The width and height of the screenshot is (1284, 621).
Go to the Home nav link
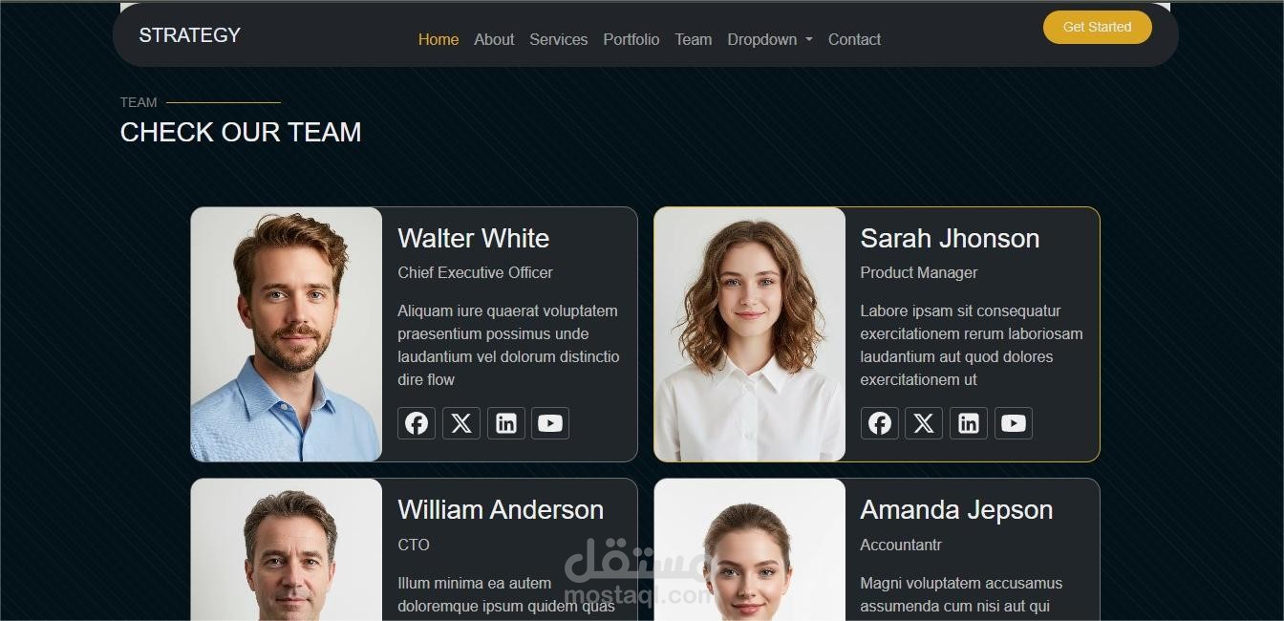tap(439, 39)
